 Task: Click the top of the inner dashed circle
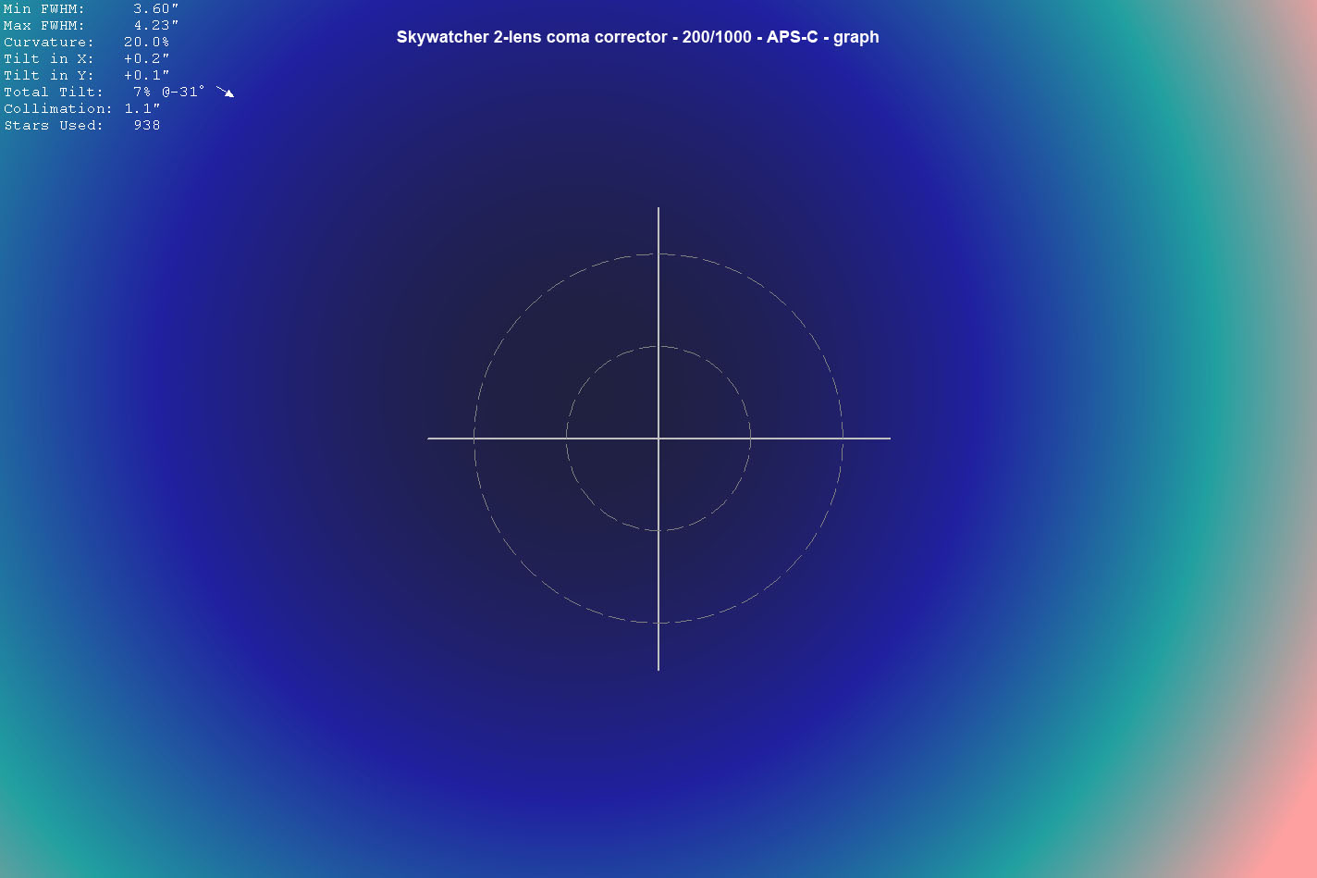point(658,347)
